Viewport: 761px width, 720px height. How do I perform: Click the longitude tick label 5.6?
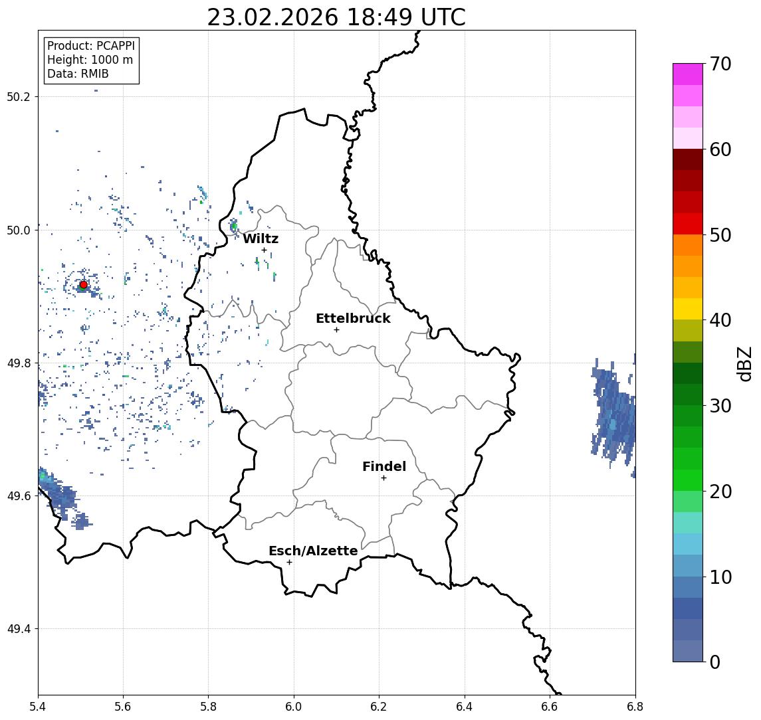[123, 707]
